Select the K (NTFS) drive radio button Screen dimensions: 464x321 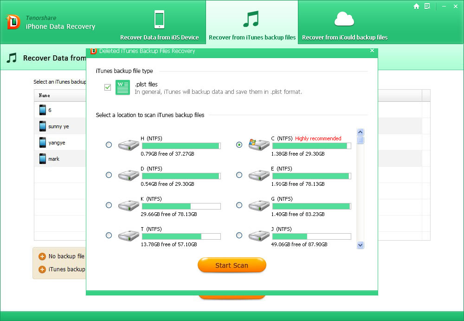109,205
